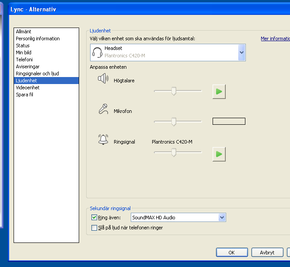290x267 pixels.
Task: Play the Ringsignal test sound
Action: point(219,154)
